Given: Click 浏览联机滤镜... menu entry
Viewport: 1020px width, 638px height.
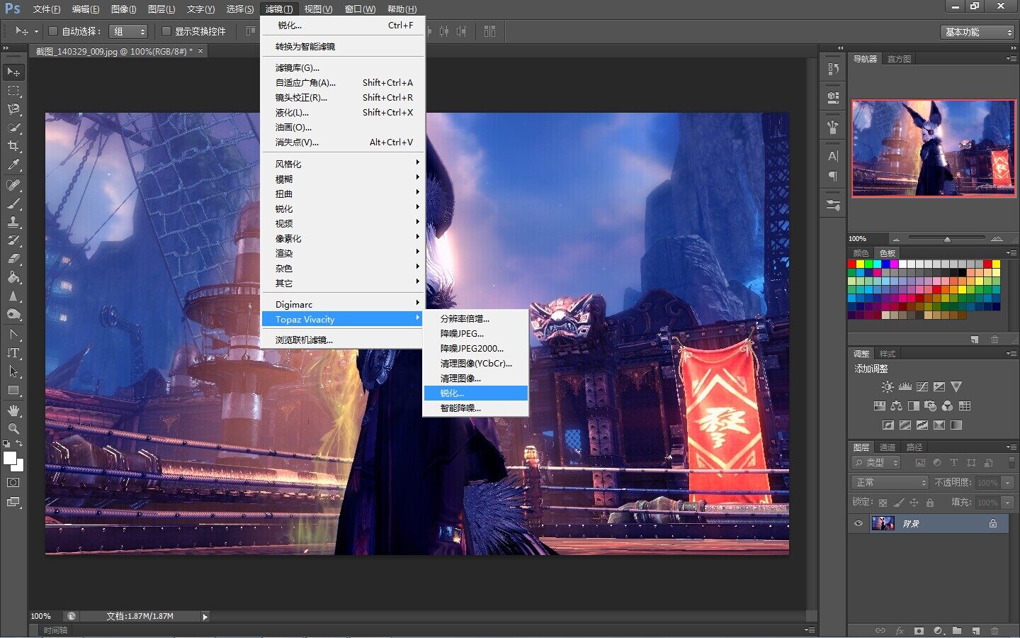Looking at the screenshot, I should click(343, 340).
